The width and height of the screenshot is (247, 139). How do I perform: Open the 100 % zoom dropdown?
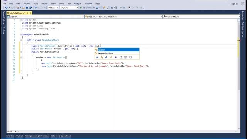(12, 131)
